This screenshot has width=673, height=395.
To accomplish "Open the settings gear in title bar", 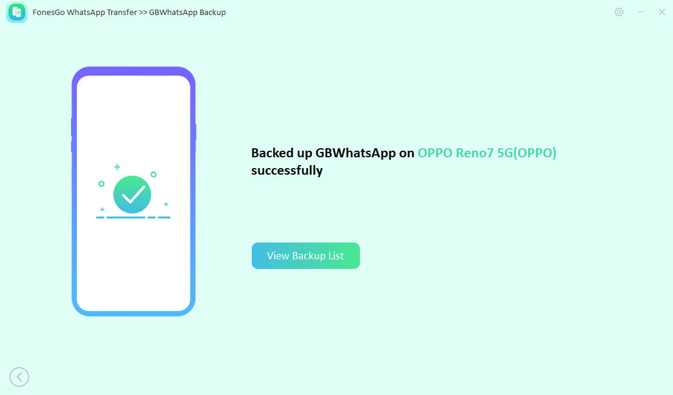I will (x=619, y=12).
